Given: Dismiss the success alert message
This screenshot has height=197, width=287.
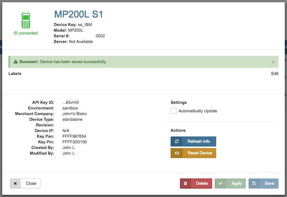Looking at the screenshot, I should (273, 62).
